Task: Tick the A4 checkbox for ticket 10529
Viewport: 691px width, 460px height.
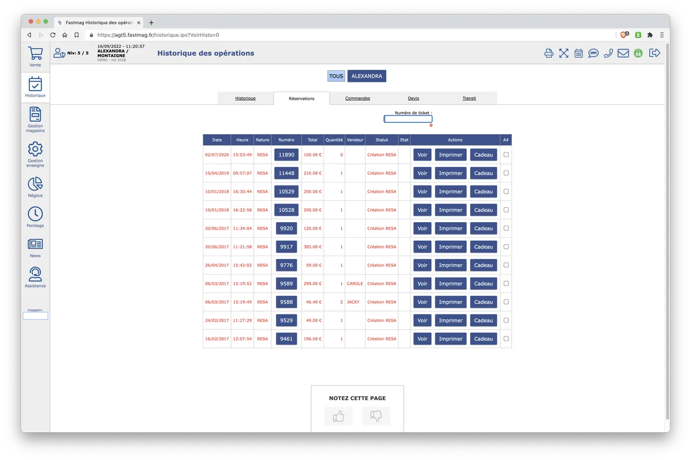Action: [x=506, y=191]
